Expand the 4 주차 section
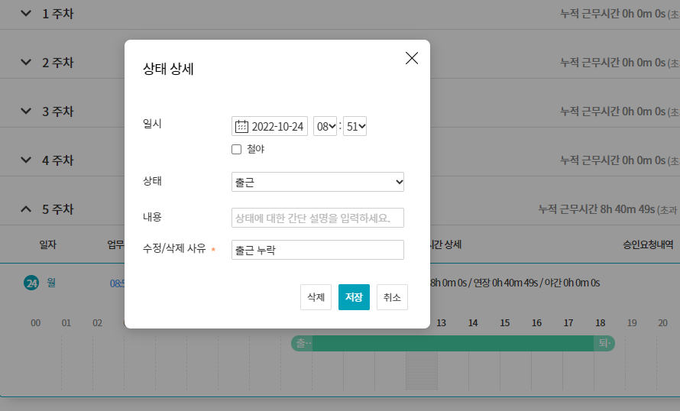This screenshot has height=411, width=680. (x=26, y=160)
